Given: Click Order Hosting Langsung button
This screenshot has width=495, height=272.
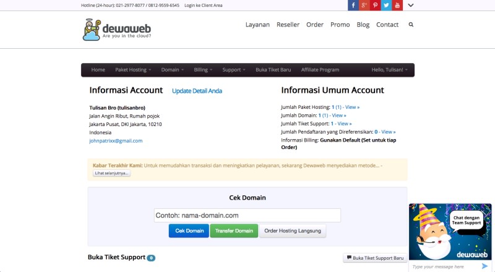Looking at the screenshot, I should 293,231.
